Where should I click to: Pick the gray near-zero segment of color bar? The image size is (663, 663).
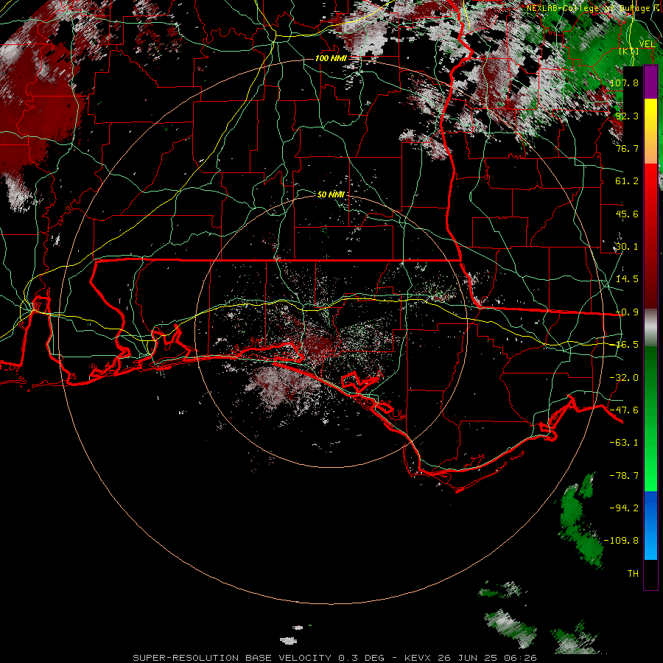coord(650,328)
